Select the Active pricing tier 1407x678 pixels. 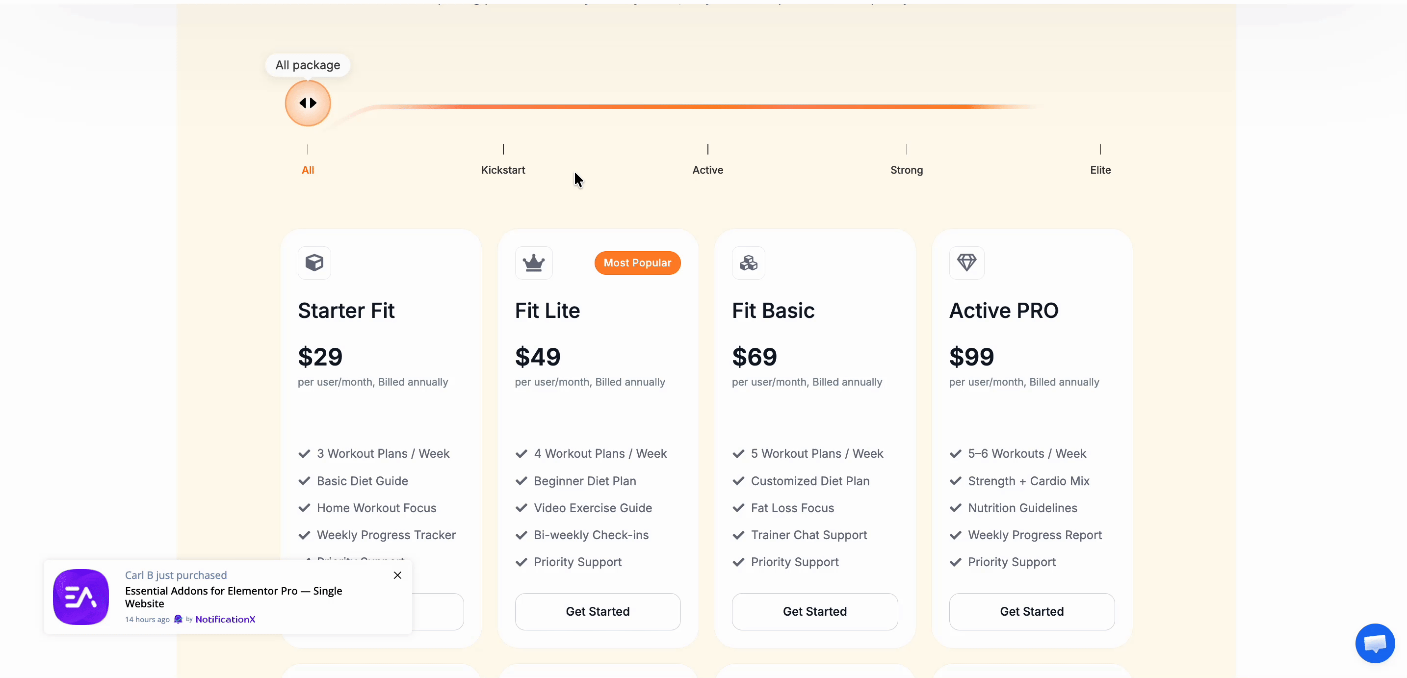click(707, 170)
